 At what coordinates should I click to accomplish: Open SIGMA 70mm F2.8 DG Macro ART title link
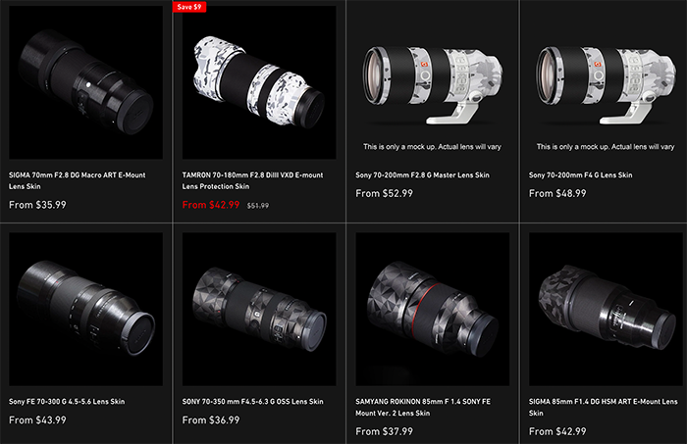point(78,180)
